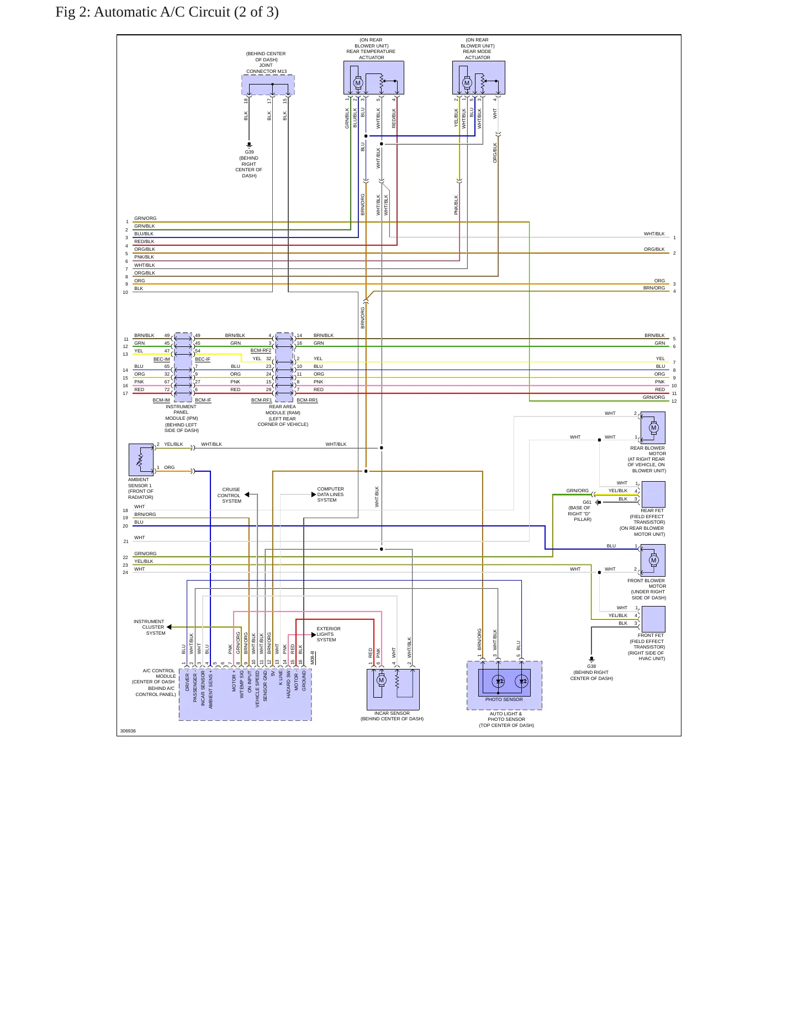Select the Ambient Sensor 1 resistor symbol
This screenshot has height=1033, width=798.
tap(141, 460)
